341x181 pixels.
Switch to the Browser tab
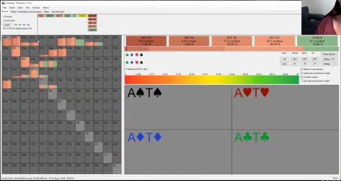(x=5, y=12)
